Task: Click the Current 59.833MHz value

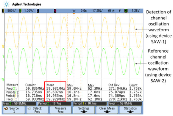Action: click(35, 99)
